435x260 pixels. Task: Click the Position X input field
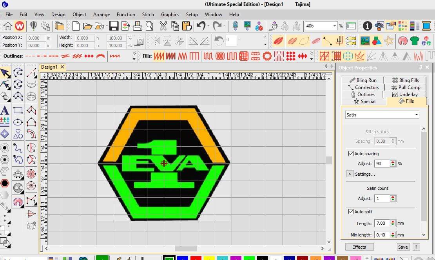click(36, 38)
